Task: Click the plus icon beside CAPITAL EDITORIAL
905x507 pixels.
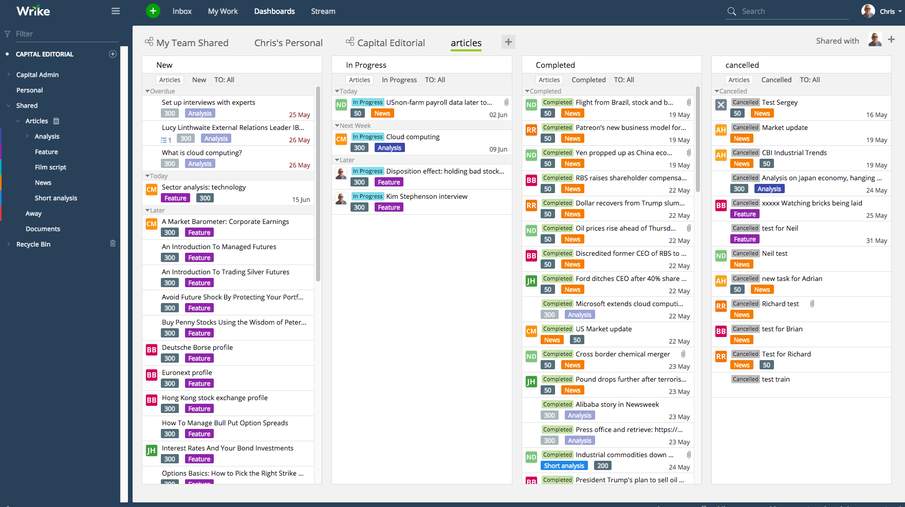Action: [113, 53]
